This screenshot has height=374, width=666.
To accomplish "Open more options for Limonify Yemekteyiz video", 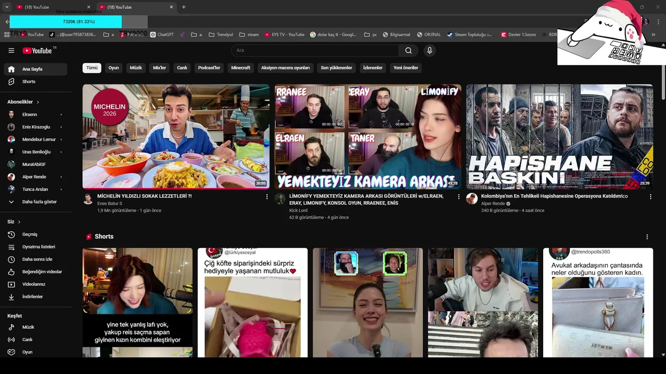I will pos(458,197).
